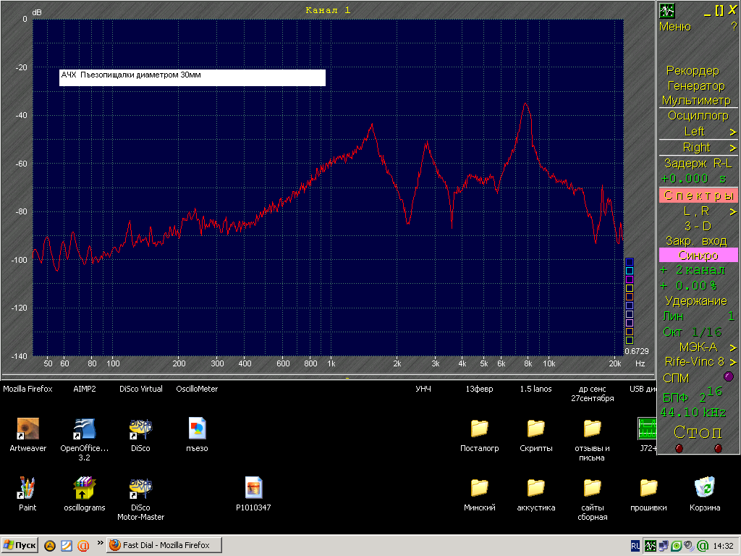
Task: Select the green J72+ oscilloscope icon
Action: point(646,429)
